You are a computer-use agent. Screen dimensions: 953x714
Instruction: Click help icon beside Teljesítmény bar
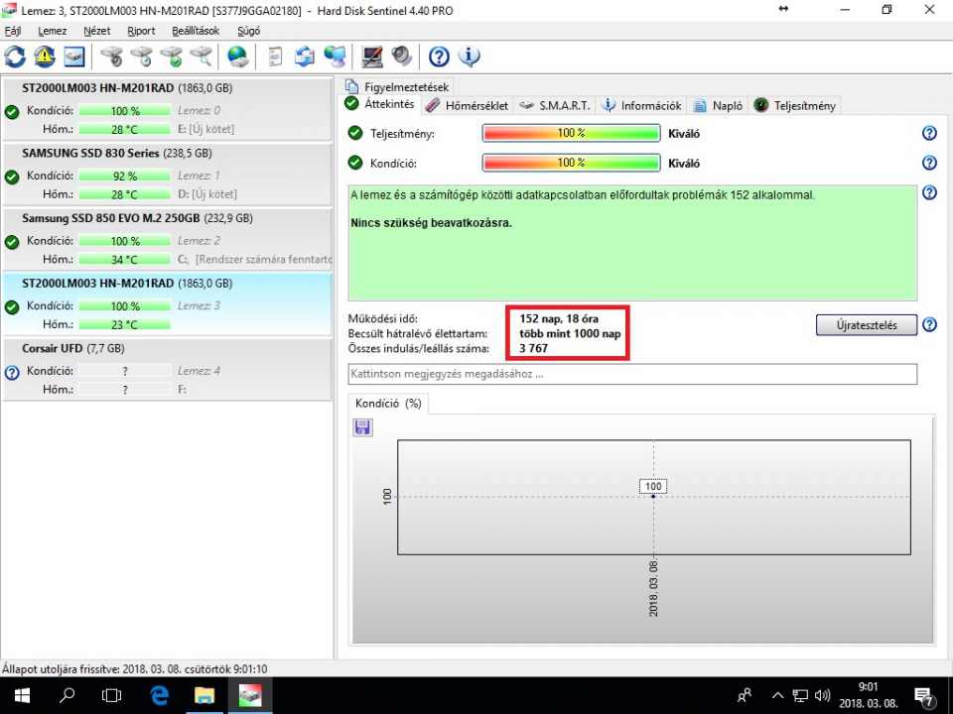click(x=929, y=133)
